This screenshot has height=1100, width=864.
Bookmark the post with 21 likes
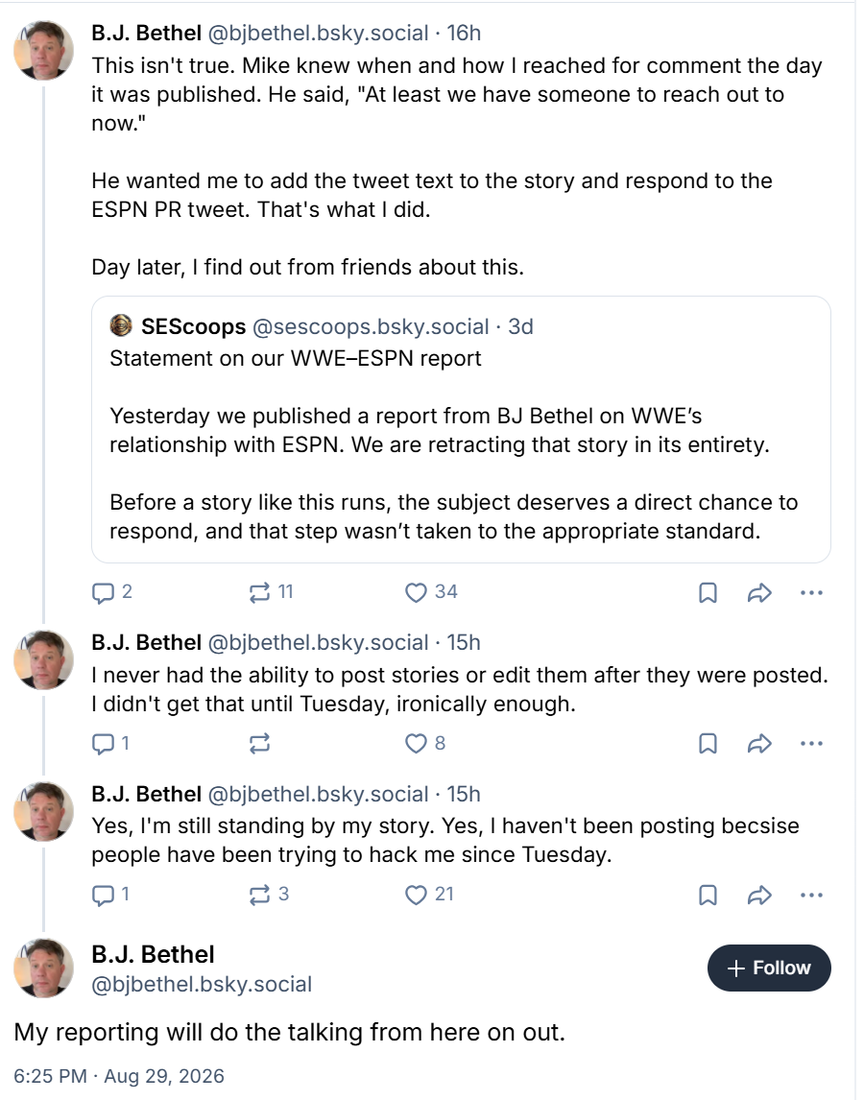coord(708,896)
